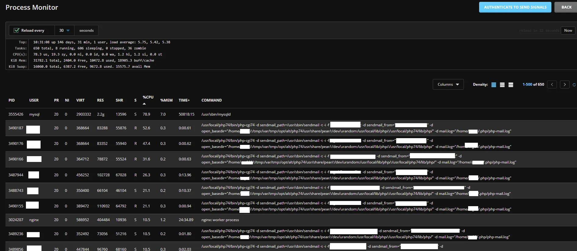Screen dimensions: 577x251
Task: Click the 24:34.89 TIME+ value
Action: pyautogui.click(x=186, y=220)
